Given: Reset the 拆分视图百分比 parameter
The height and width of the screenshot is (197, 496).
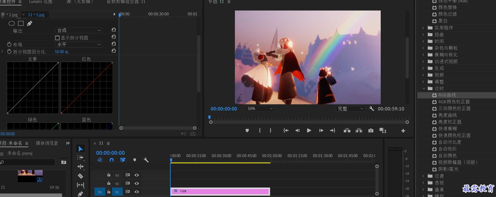Looking at the screenshot, I should click(x=114, y=51).
